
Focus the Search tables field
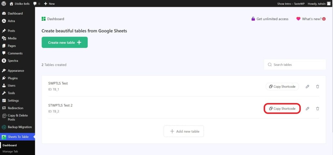pyautogui.click(x=295, y=65)
